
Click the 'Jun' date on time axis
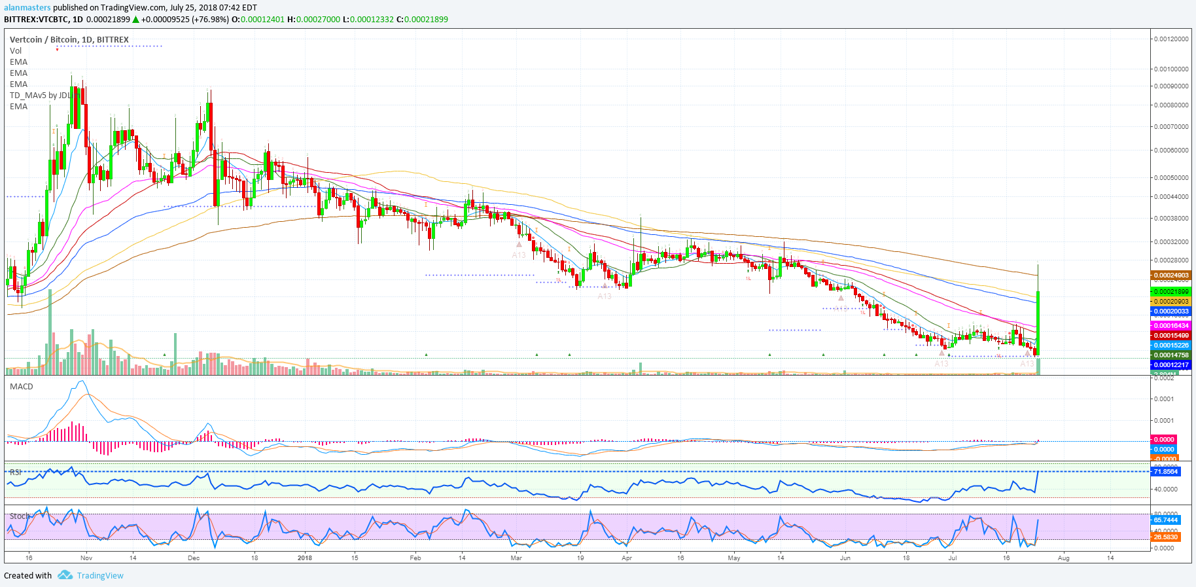click(x=845, y=558)
